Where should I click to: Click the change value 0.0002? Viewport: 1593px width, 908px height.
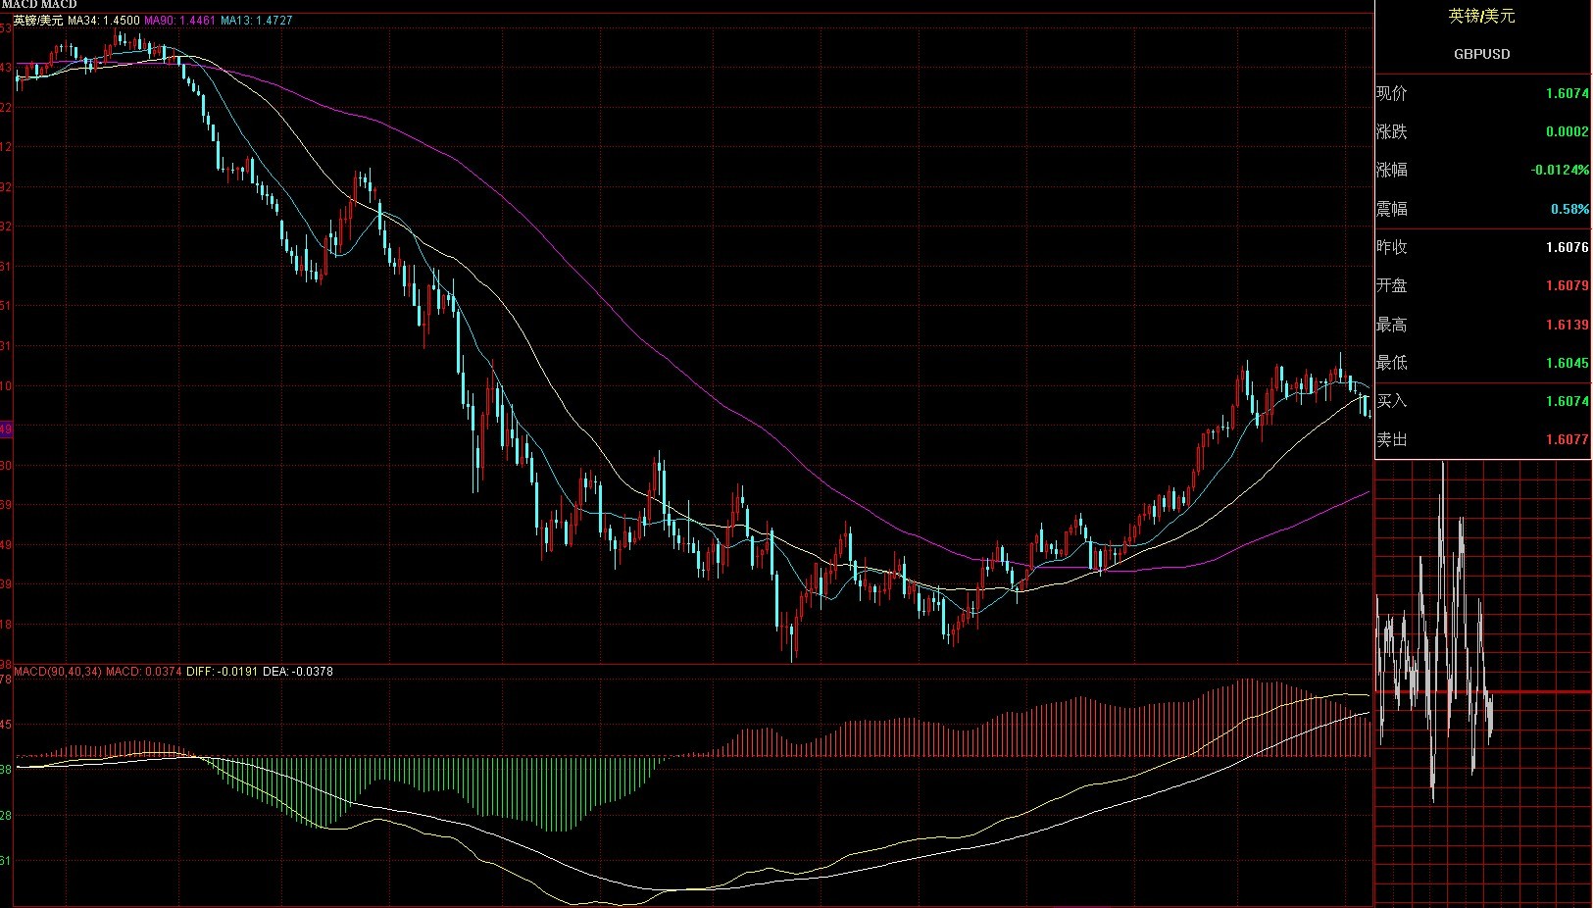pyautogui.click(x=1567, y=131)
